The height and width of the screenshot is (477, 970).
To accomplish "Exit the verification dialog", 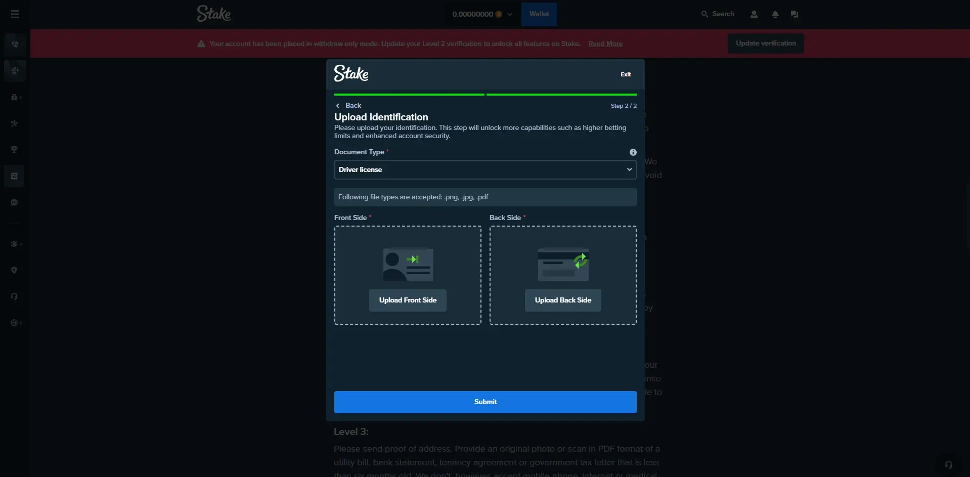I will tap(626, 74).
